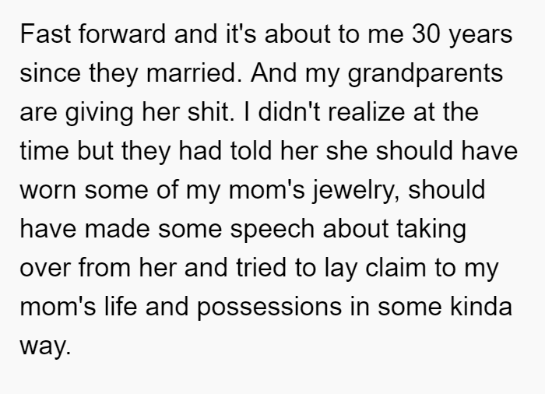
Task: Click the word "claim"
Action: [396, 268]
